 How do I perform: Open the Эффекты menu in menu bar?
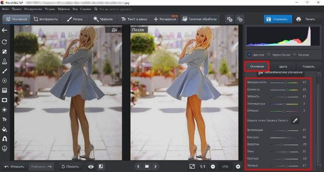tap(64, 9)
